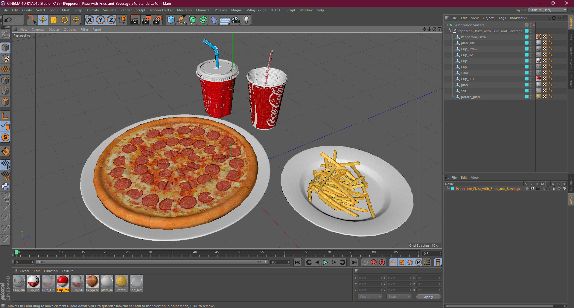574x308 pixels.
Task: Add a Camera object
Action: [236, 20]
